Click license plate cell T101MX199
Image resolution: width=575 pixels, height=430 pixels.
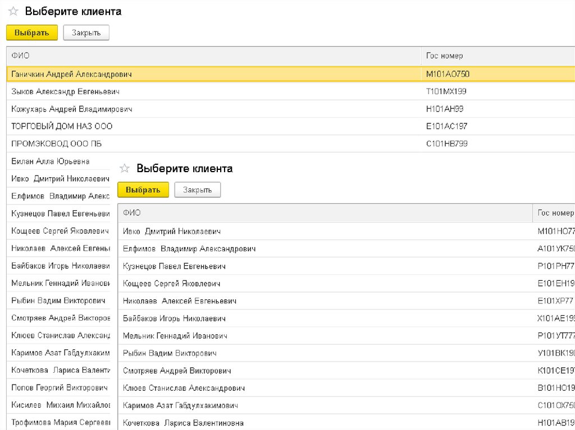click(446, 91)
